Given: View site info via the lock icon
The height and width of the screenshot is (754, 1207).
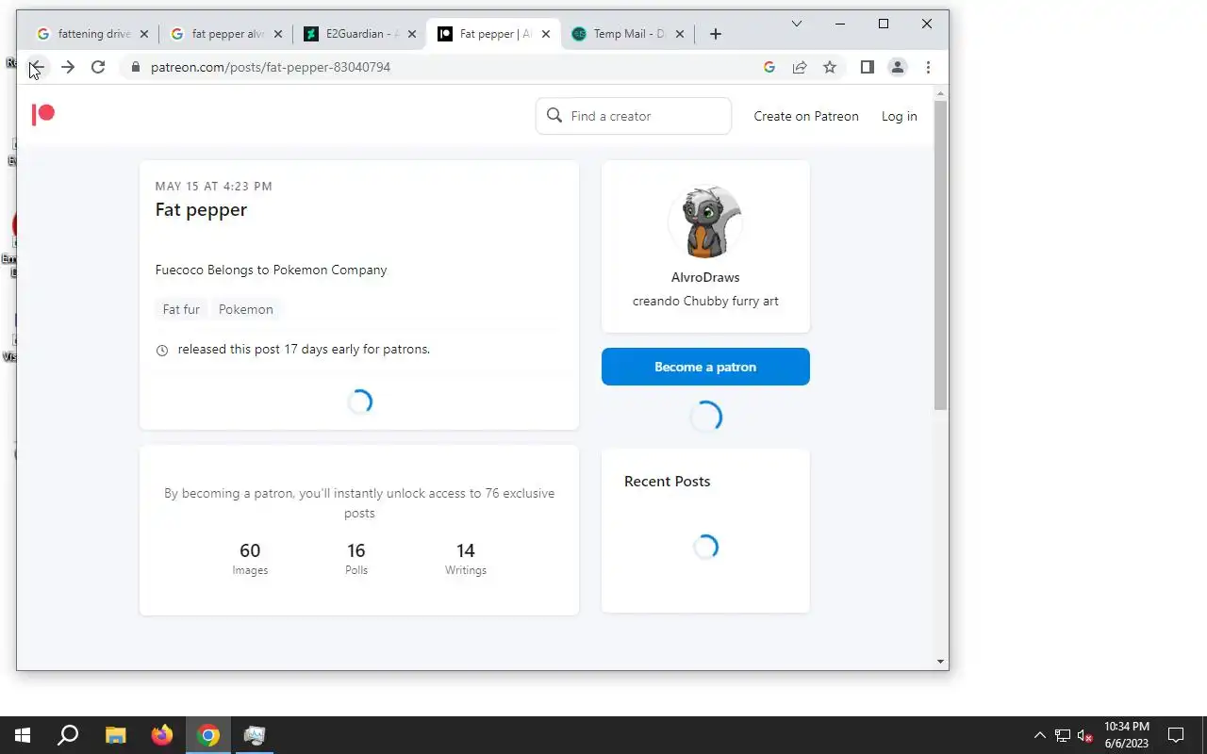Looking at the screenshot, I should pyautogui.click(x=136, y=67).
